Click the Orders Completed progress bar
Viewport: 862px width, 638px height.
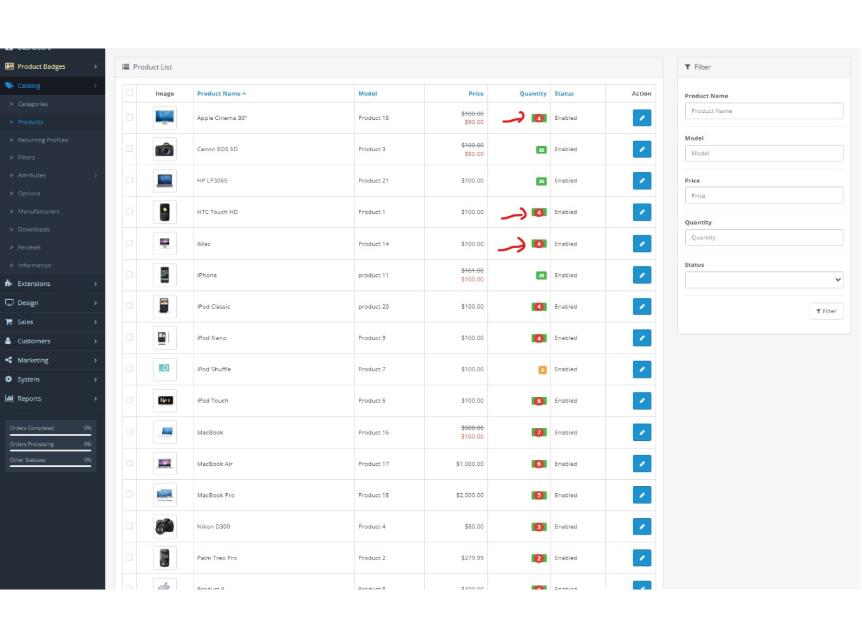point(50,434)
